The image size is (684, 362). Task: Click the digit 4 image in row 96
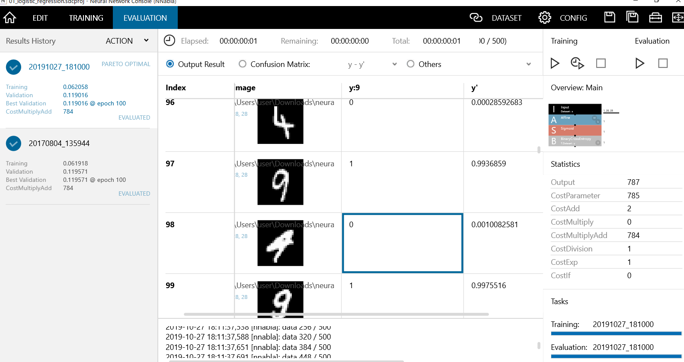(280, 121)
